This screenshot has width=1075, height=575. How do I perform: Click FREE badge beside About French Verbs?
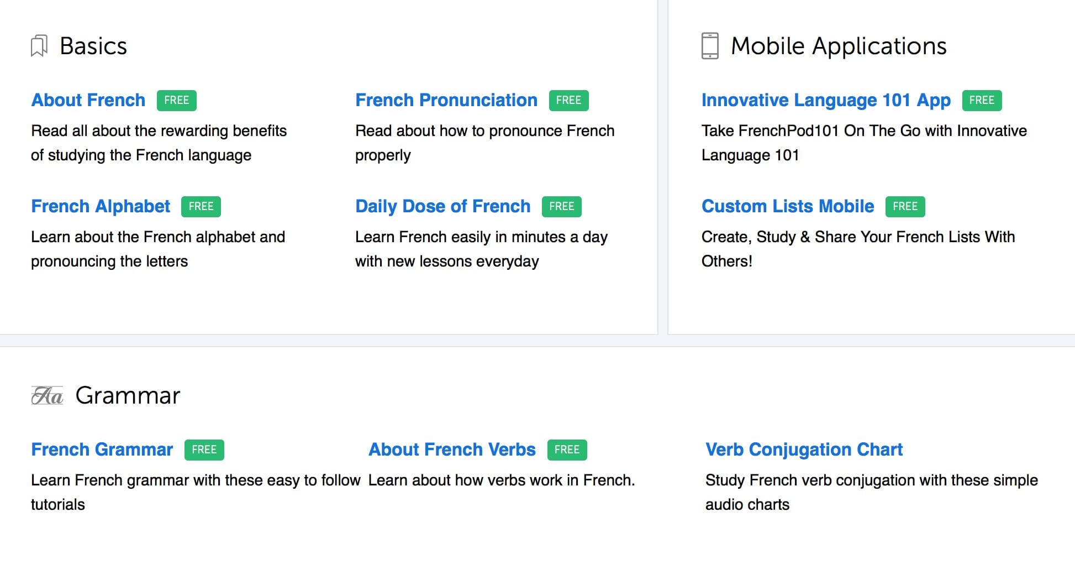(x=567, y=449)
